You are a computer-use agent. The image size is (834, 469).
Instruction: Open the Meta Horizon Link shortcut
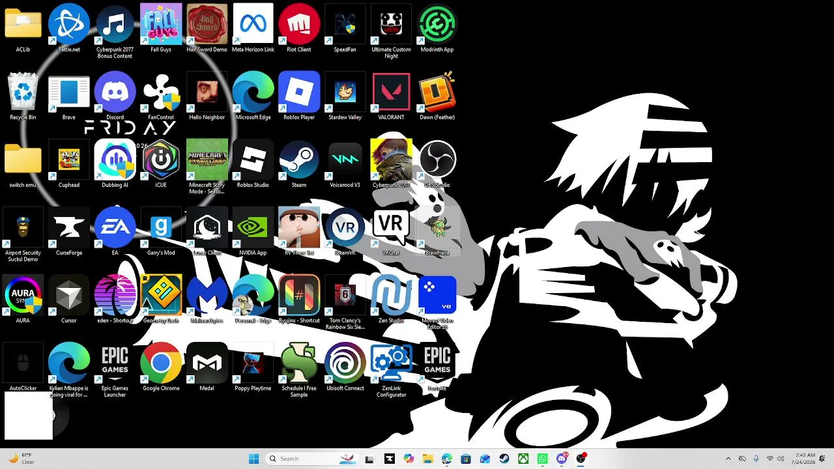coord(253,29)
